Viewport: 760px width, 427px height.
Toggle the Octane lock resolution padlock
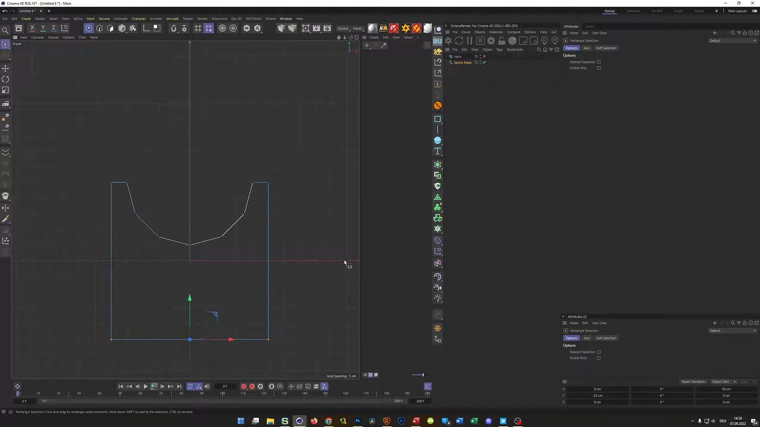pyautogui.click(x=502, y=40)
